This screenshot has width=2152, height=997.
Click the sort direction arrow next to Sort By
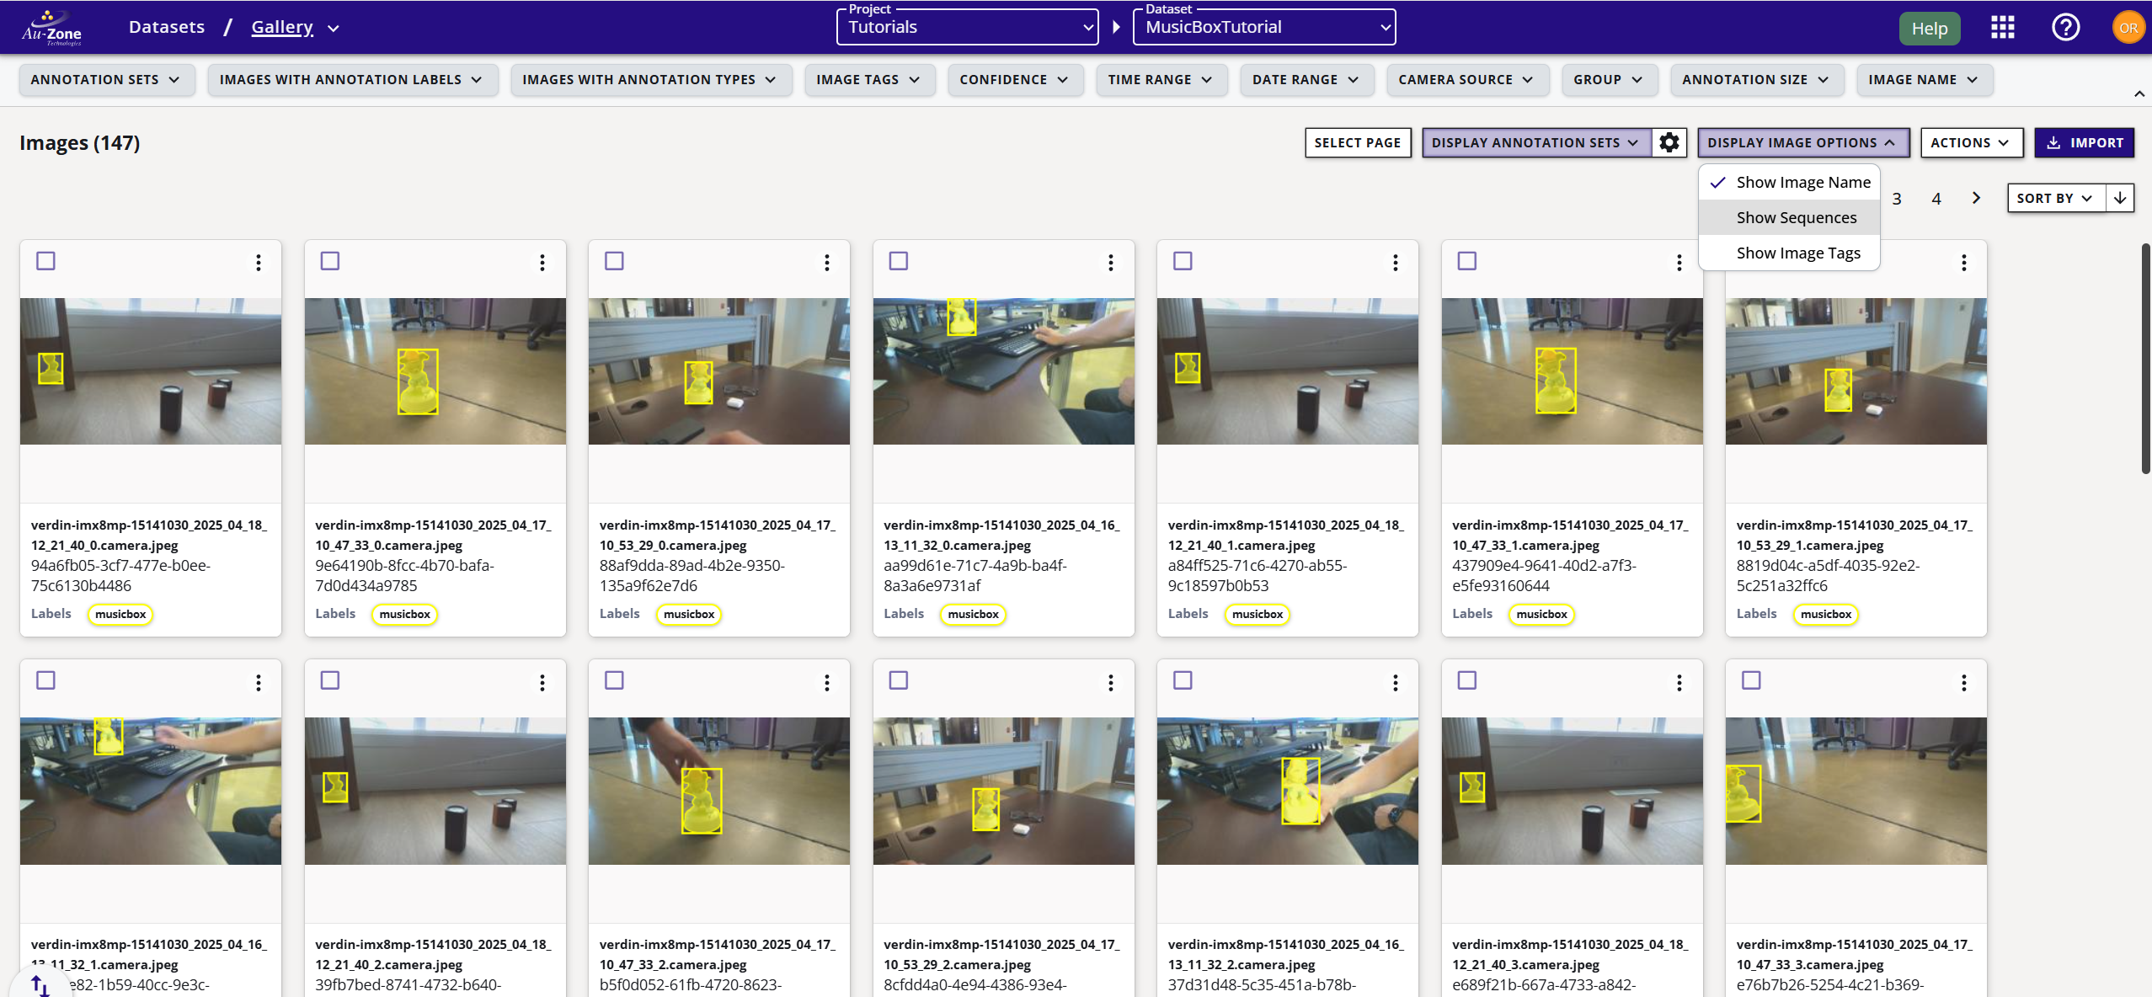coord(2121,198)
